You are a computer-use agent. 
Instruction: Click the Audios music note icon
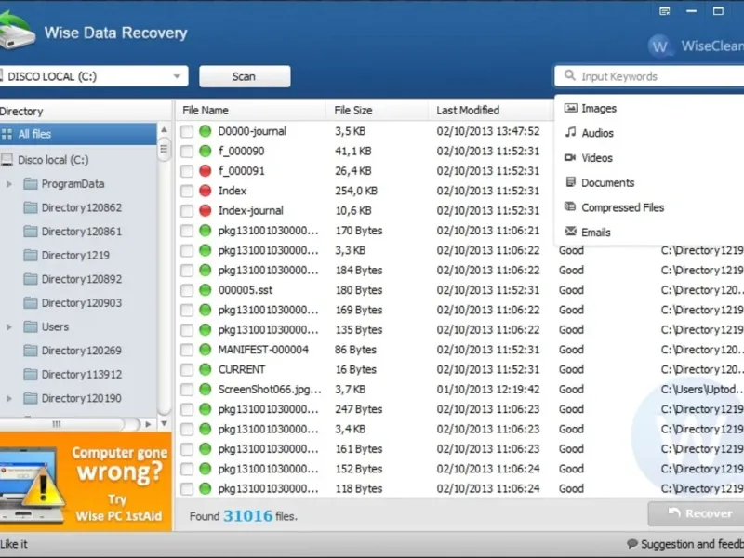(x=570, y=132)
